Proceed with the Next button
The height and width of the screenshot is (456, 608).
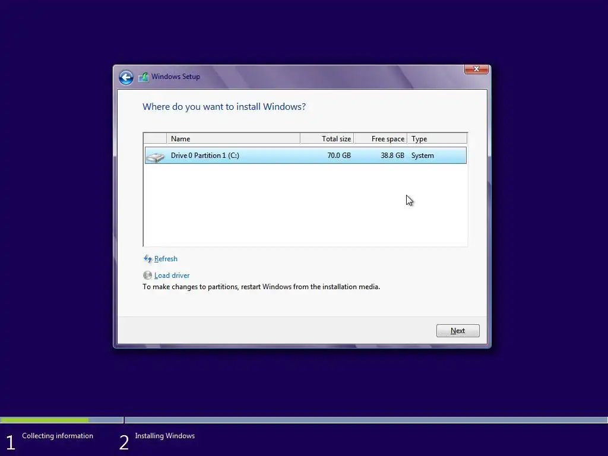click(458, 331)
